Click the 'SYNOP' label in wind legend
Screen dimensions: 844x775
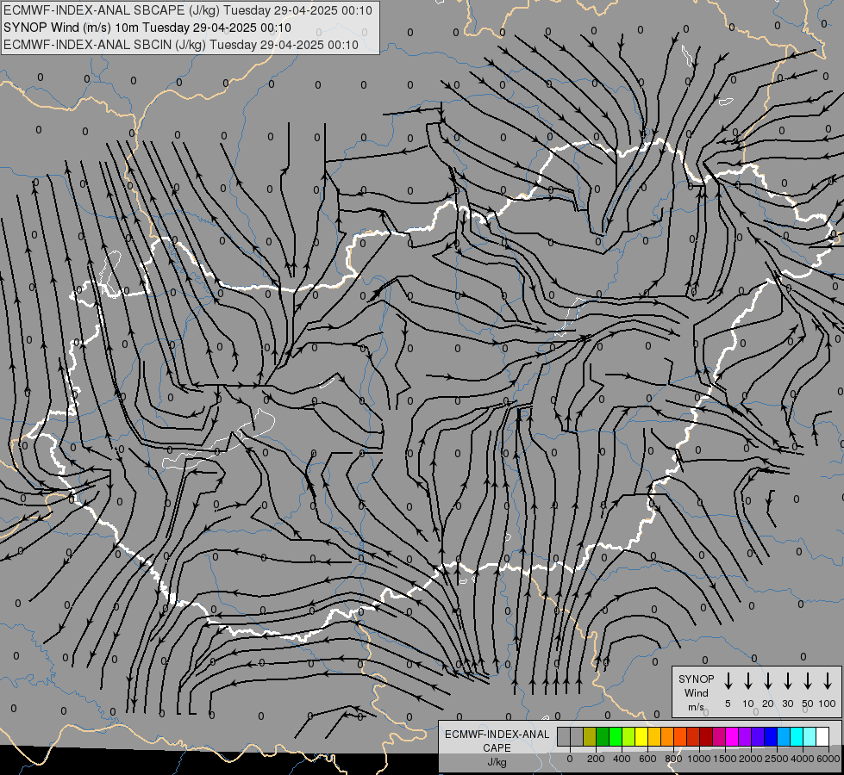(696, 679)
